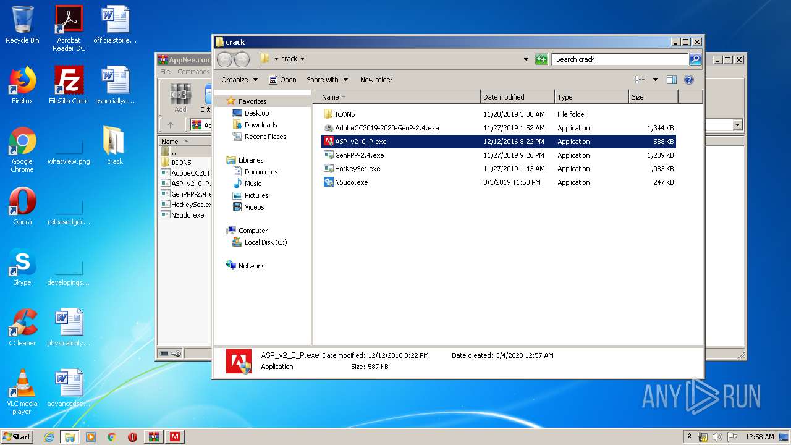The height and width of the screenshot is (445, 791).
Task: Open Opera desktop shortcut
Action: (22, 206)
